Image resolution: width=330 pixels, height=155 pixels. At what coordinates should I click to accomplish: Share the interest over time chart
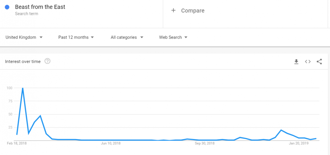(319, 62)
